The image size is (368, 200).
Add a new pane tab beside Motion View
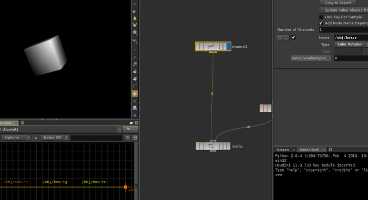click(22, 123)
